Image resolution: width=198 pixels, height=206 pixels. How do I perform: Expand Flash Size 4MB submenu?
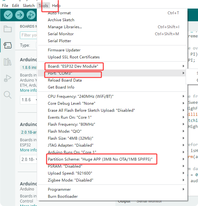(112, 138)
